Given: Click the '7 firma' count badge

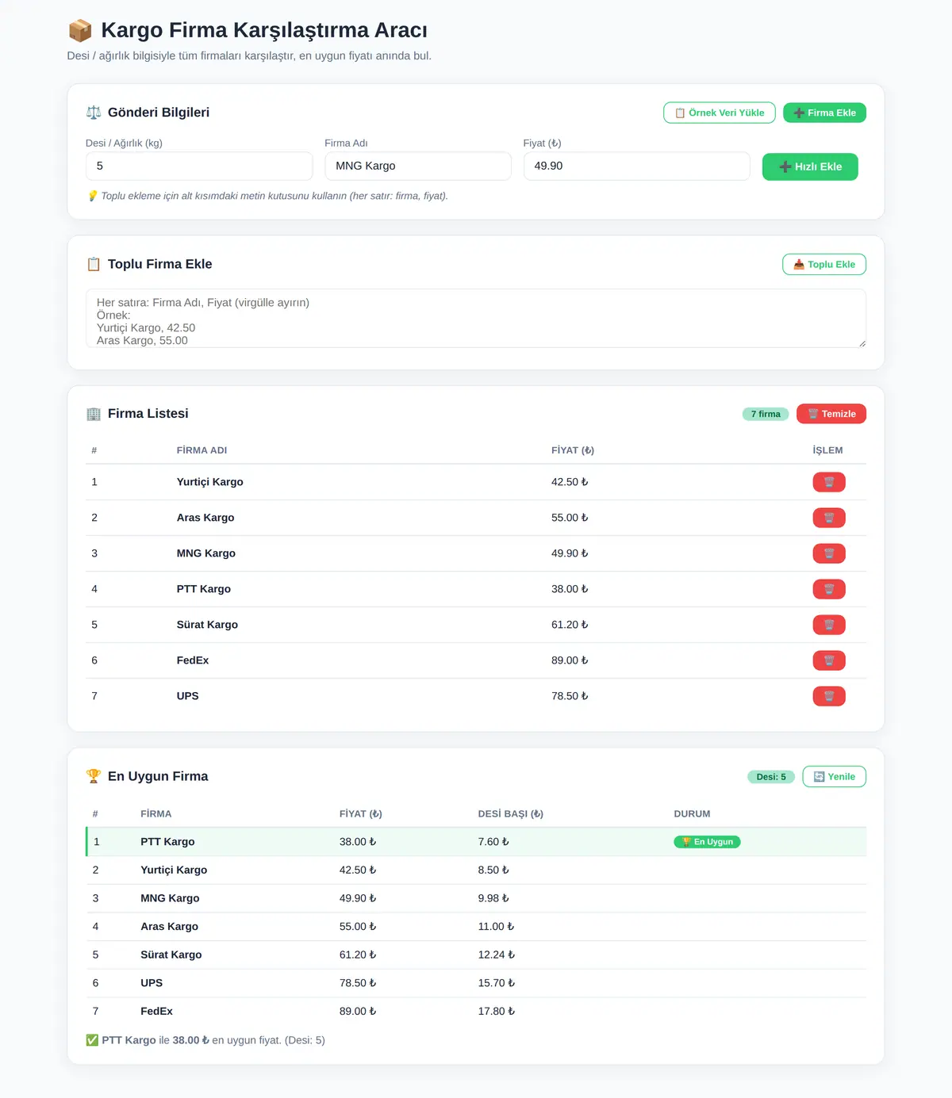Looking at the screenshot, I should (766, 414).
